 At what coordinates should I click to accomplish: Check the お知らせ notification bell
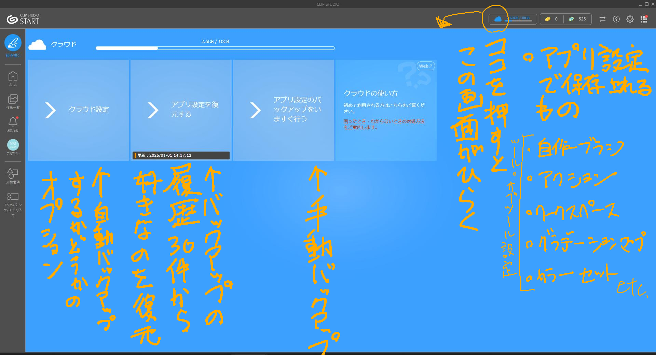tap(13, 122)
